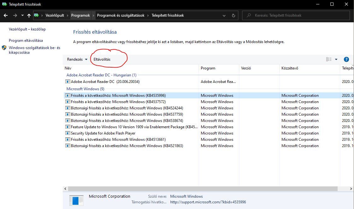
Task: Click the Windows shield icon in sidebar
Action: (4, 48)
